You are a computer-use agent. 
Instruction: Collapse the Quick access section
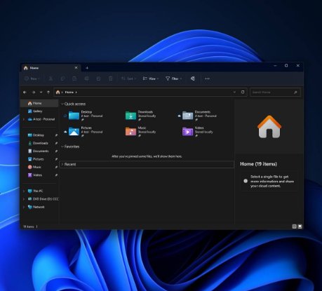point(62,104)
